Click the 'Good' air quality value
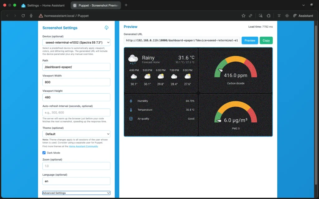This screenshot has width=319, height=199. 191,118
